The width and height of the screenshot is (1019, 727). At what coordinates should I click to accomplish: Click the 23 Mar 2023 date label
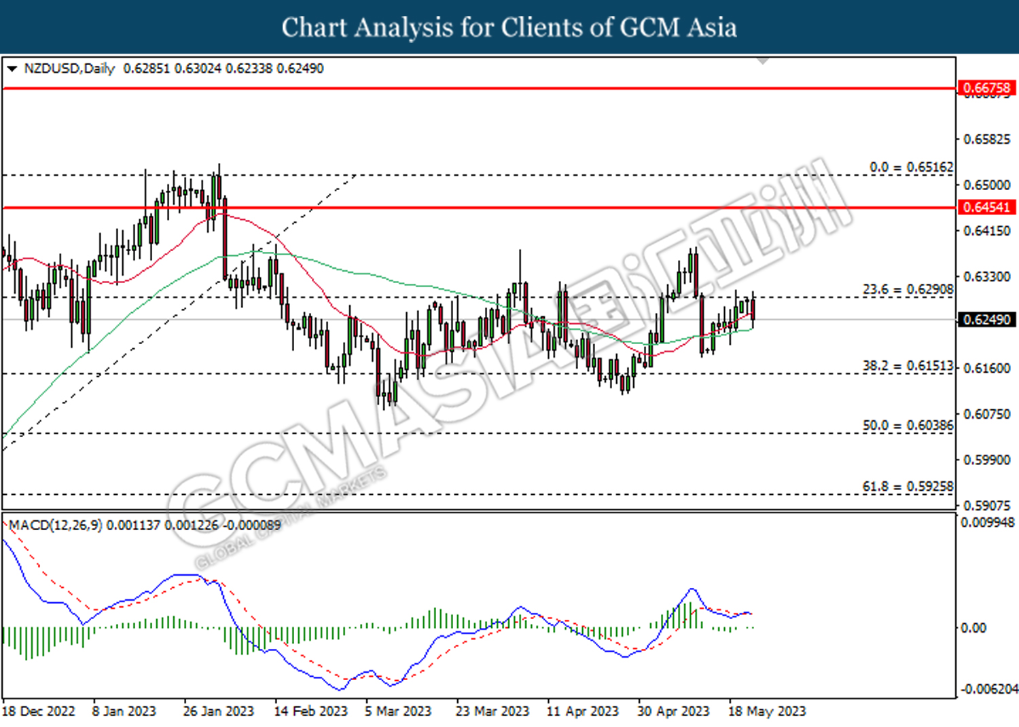[x=493, y=711]
